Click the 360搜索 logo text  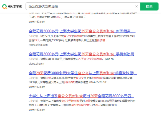click(15, 7)
